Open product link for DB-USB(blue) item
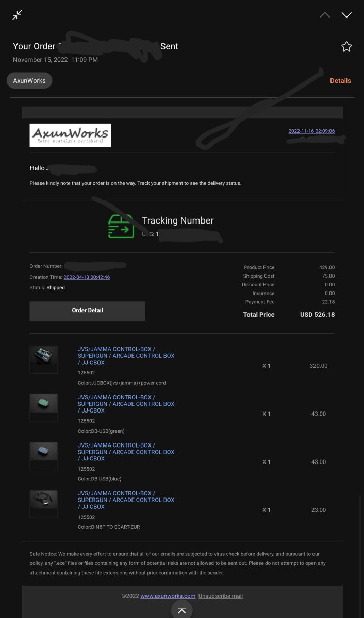Image resolution: width=364 pixels, height=618 pixels. click(126, 452)
